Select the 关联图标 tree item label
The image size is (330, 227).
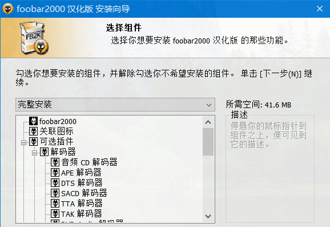click(57, 132)
